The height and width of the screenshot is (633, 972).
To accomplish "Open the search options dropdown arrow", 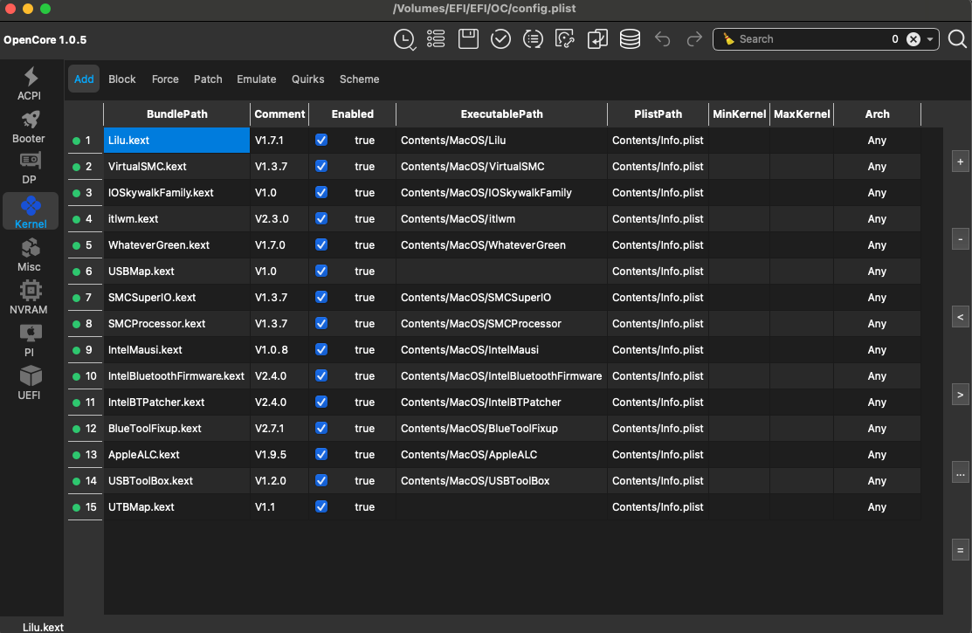I will pos(931,39).
